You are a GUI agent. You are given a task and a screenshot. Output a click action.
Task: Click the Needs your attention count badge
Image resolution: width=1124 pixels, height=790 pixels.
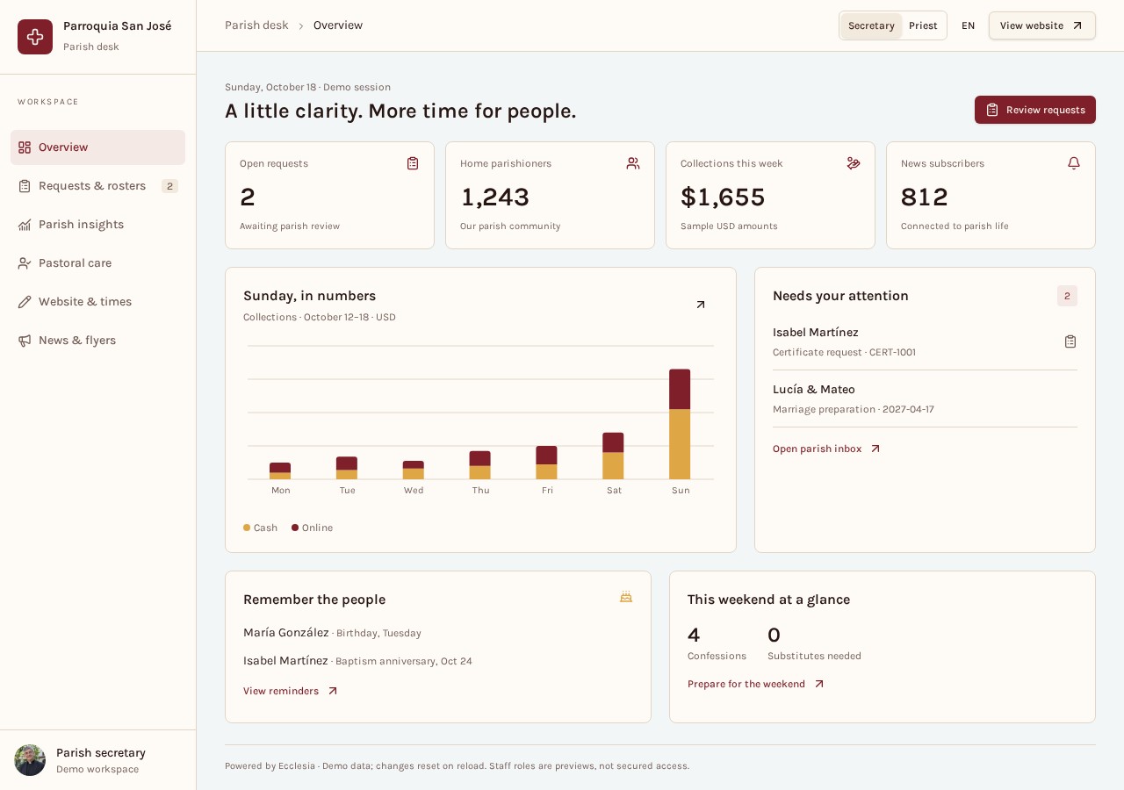click(1067, 296)
